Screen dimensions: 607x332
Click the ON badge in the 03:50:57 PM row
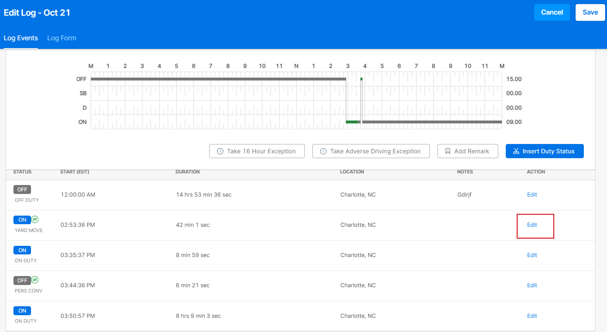pos(22,311)
